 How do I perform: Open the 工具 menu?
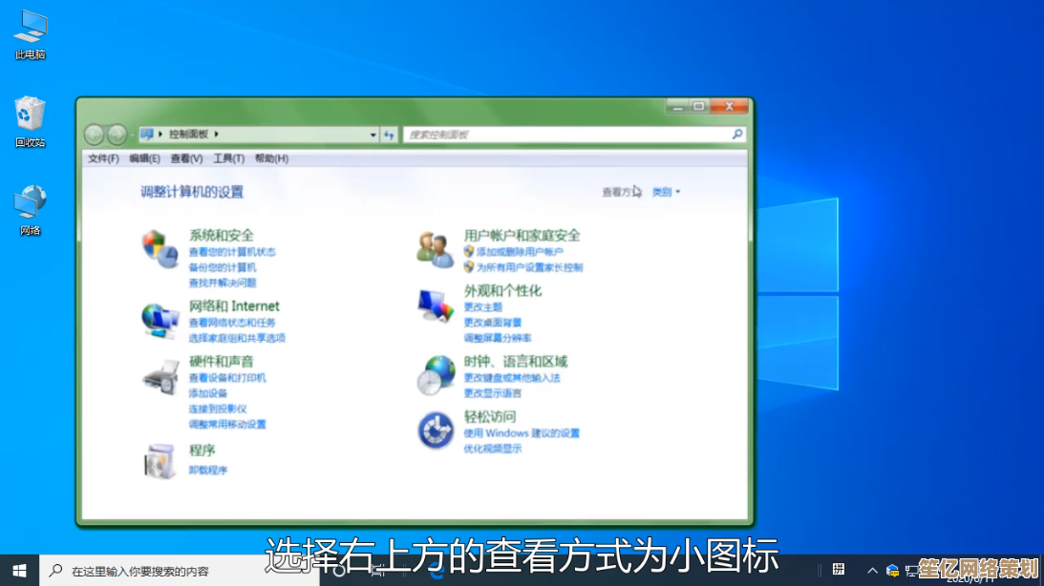(229, 158)
